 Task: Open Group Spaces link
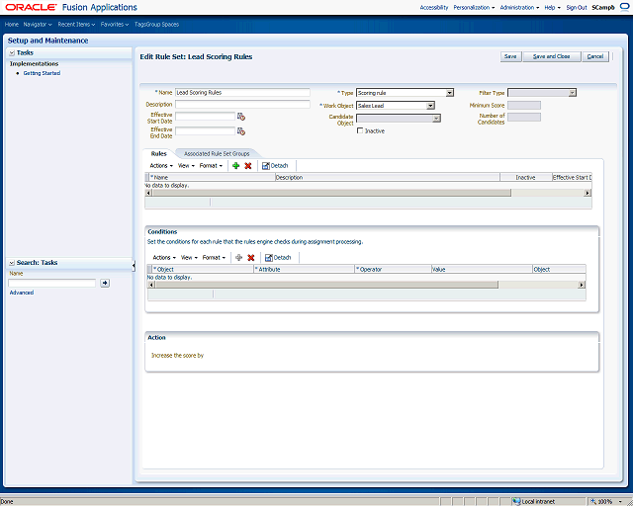(162, 24)
